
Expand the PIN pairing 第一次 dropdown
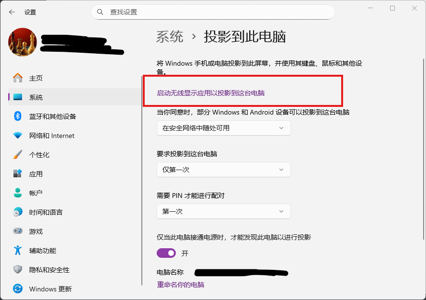coord(223,211)
